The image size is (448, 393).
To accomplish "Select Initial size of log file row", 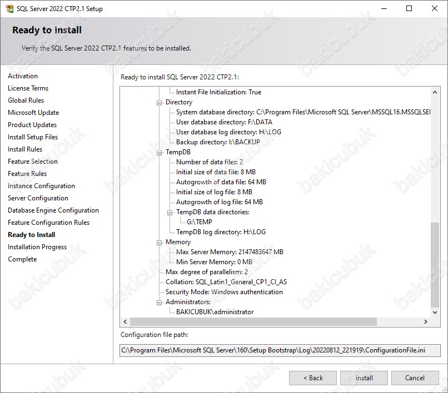I will (214, 192).
